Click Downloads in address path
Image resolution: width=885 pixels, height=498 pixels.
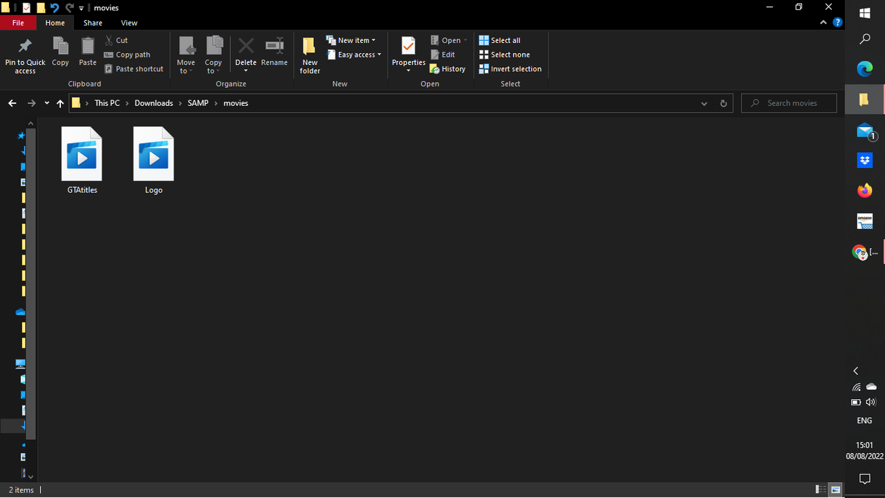153,103
